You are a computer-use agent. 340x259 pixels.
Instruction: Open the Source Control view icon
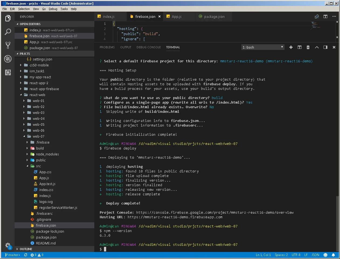[x=8, y=45]
